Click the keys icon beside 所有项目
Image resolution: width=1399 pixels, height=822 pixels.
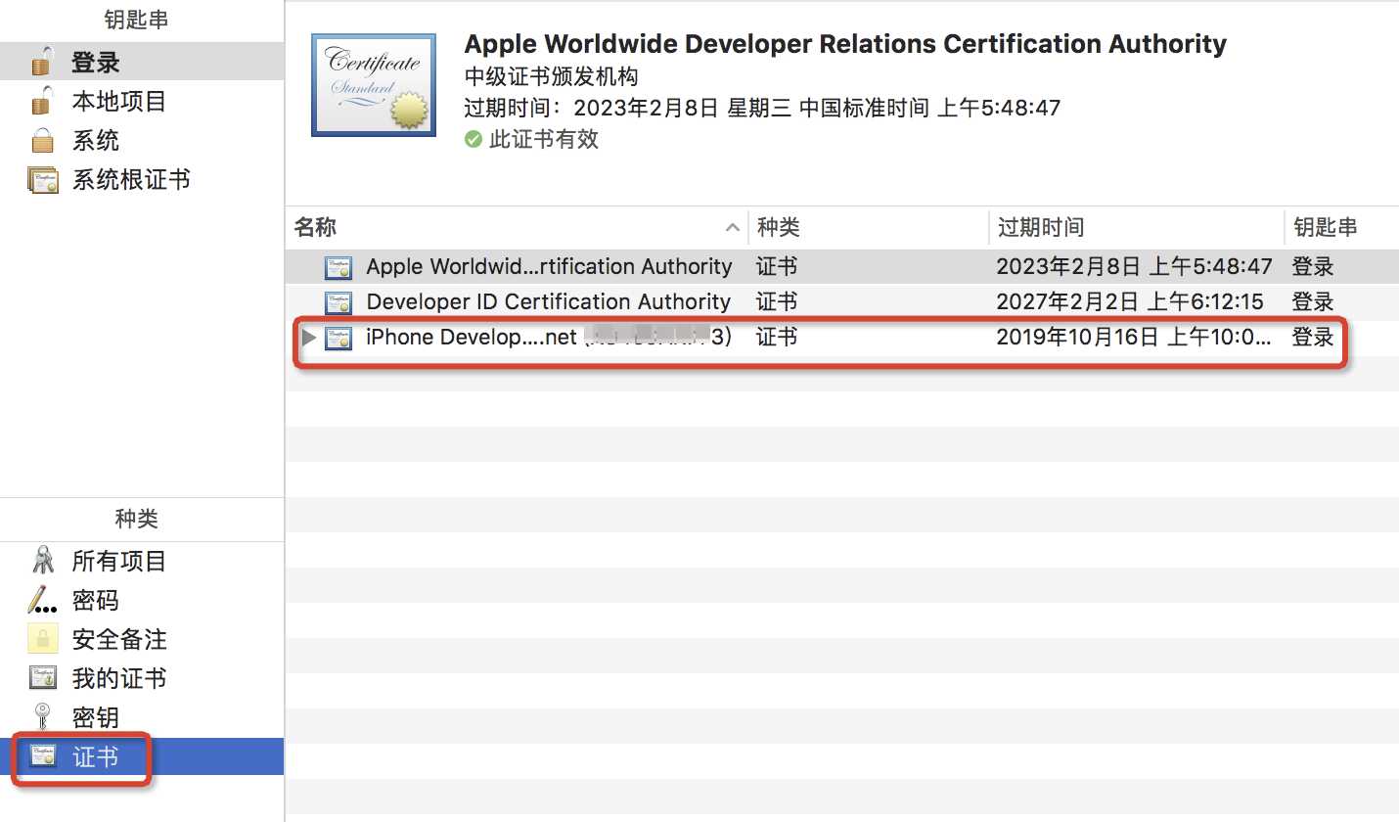pos(42,561)
